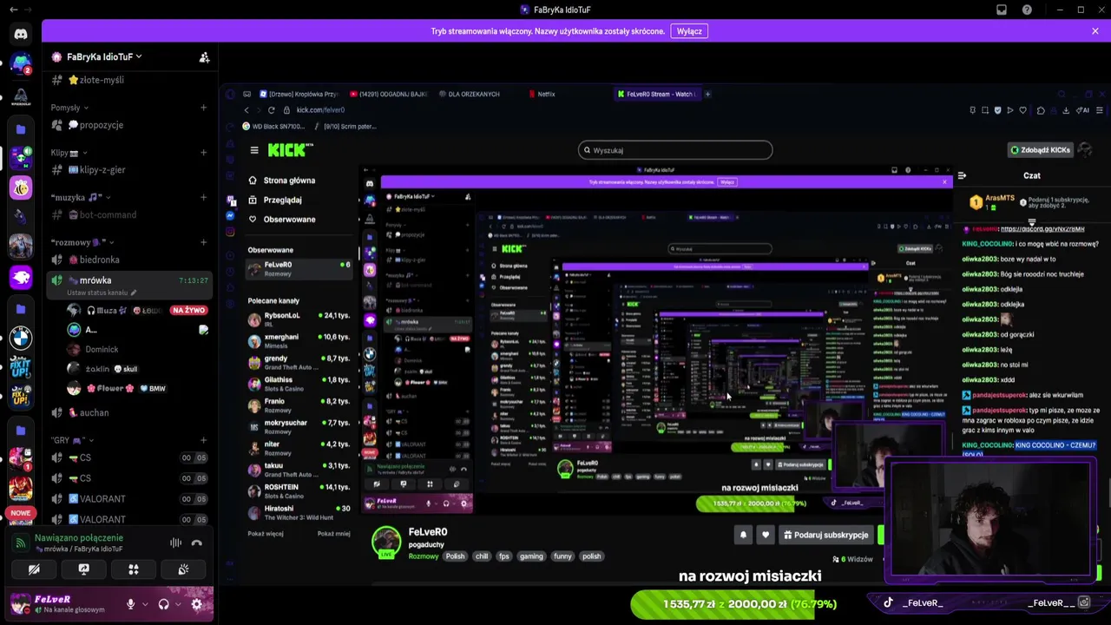
Task: Open Discord direct messages home icon
Action: [x=21, y=34]
